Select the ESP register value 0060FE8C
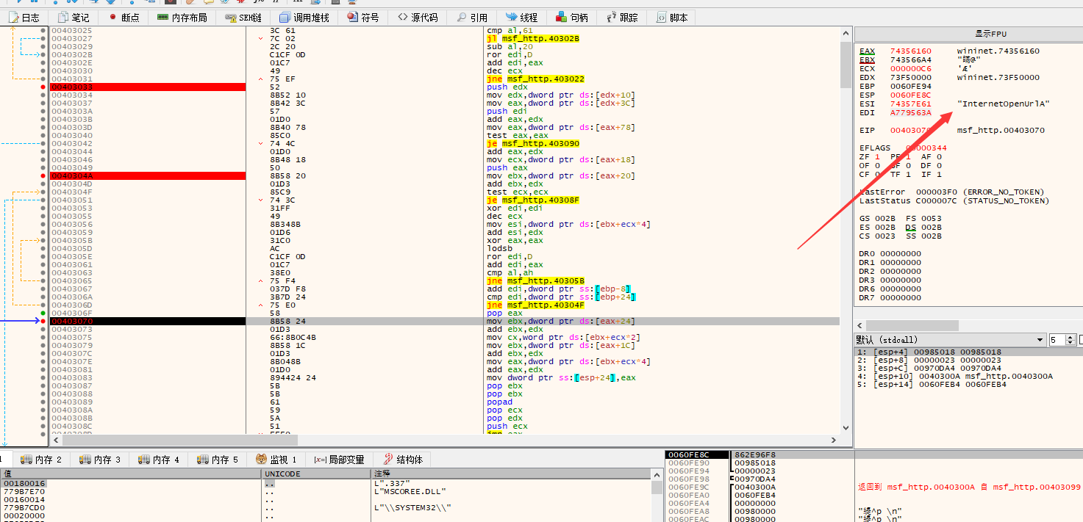Image resolution: width=1083 pixels, height=522 pixels. coord(910,95)
